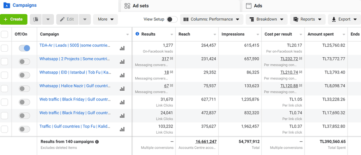Switch to the Ad sets tab

pos(179,6)
